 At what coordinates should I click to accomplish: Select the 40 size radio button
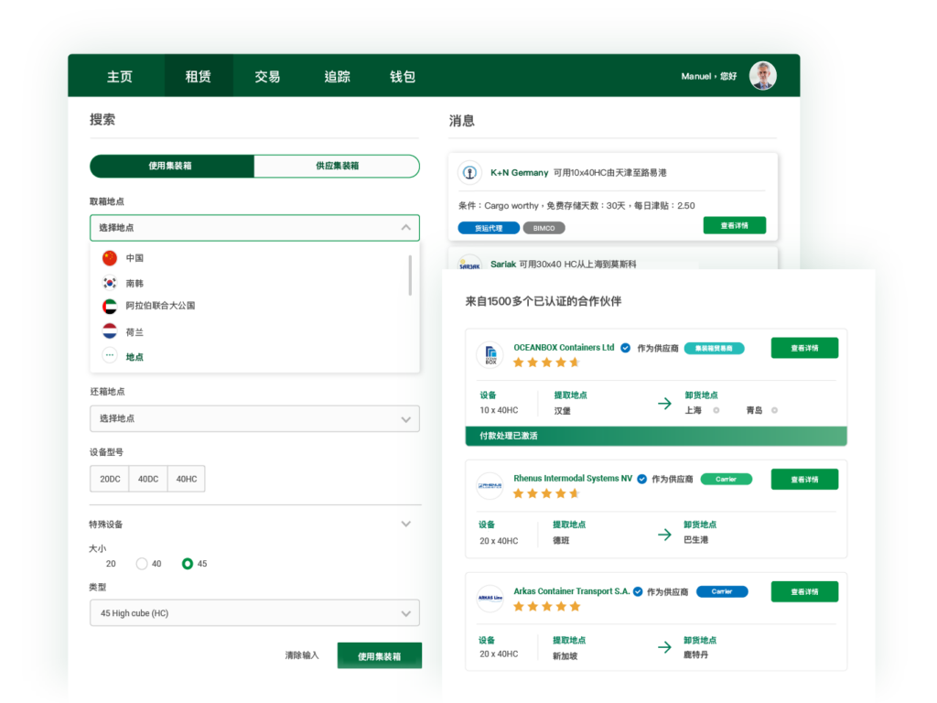coord(142,564)
